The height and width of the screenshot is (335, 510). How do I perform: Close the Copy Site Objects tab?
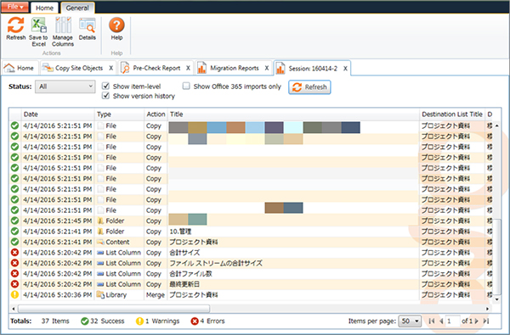pyautogui.click(x=110, y=68)
